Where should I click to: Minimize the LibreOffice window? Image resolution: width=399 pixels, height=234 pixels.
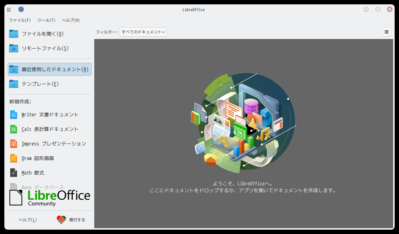(366, 9)
